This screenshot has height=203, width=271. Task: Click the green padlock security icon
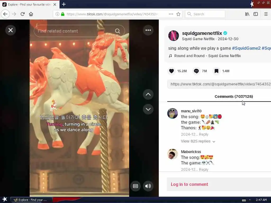63,14
